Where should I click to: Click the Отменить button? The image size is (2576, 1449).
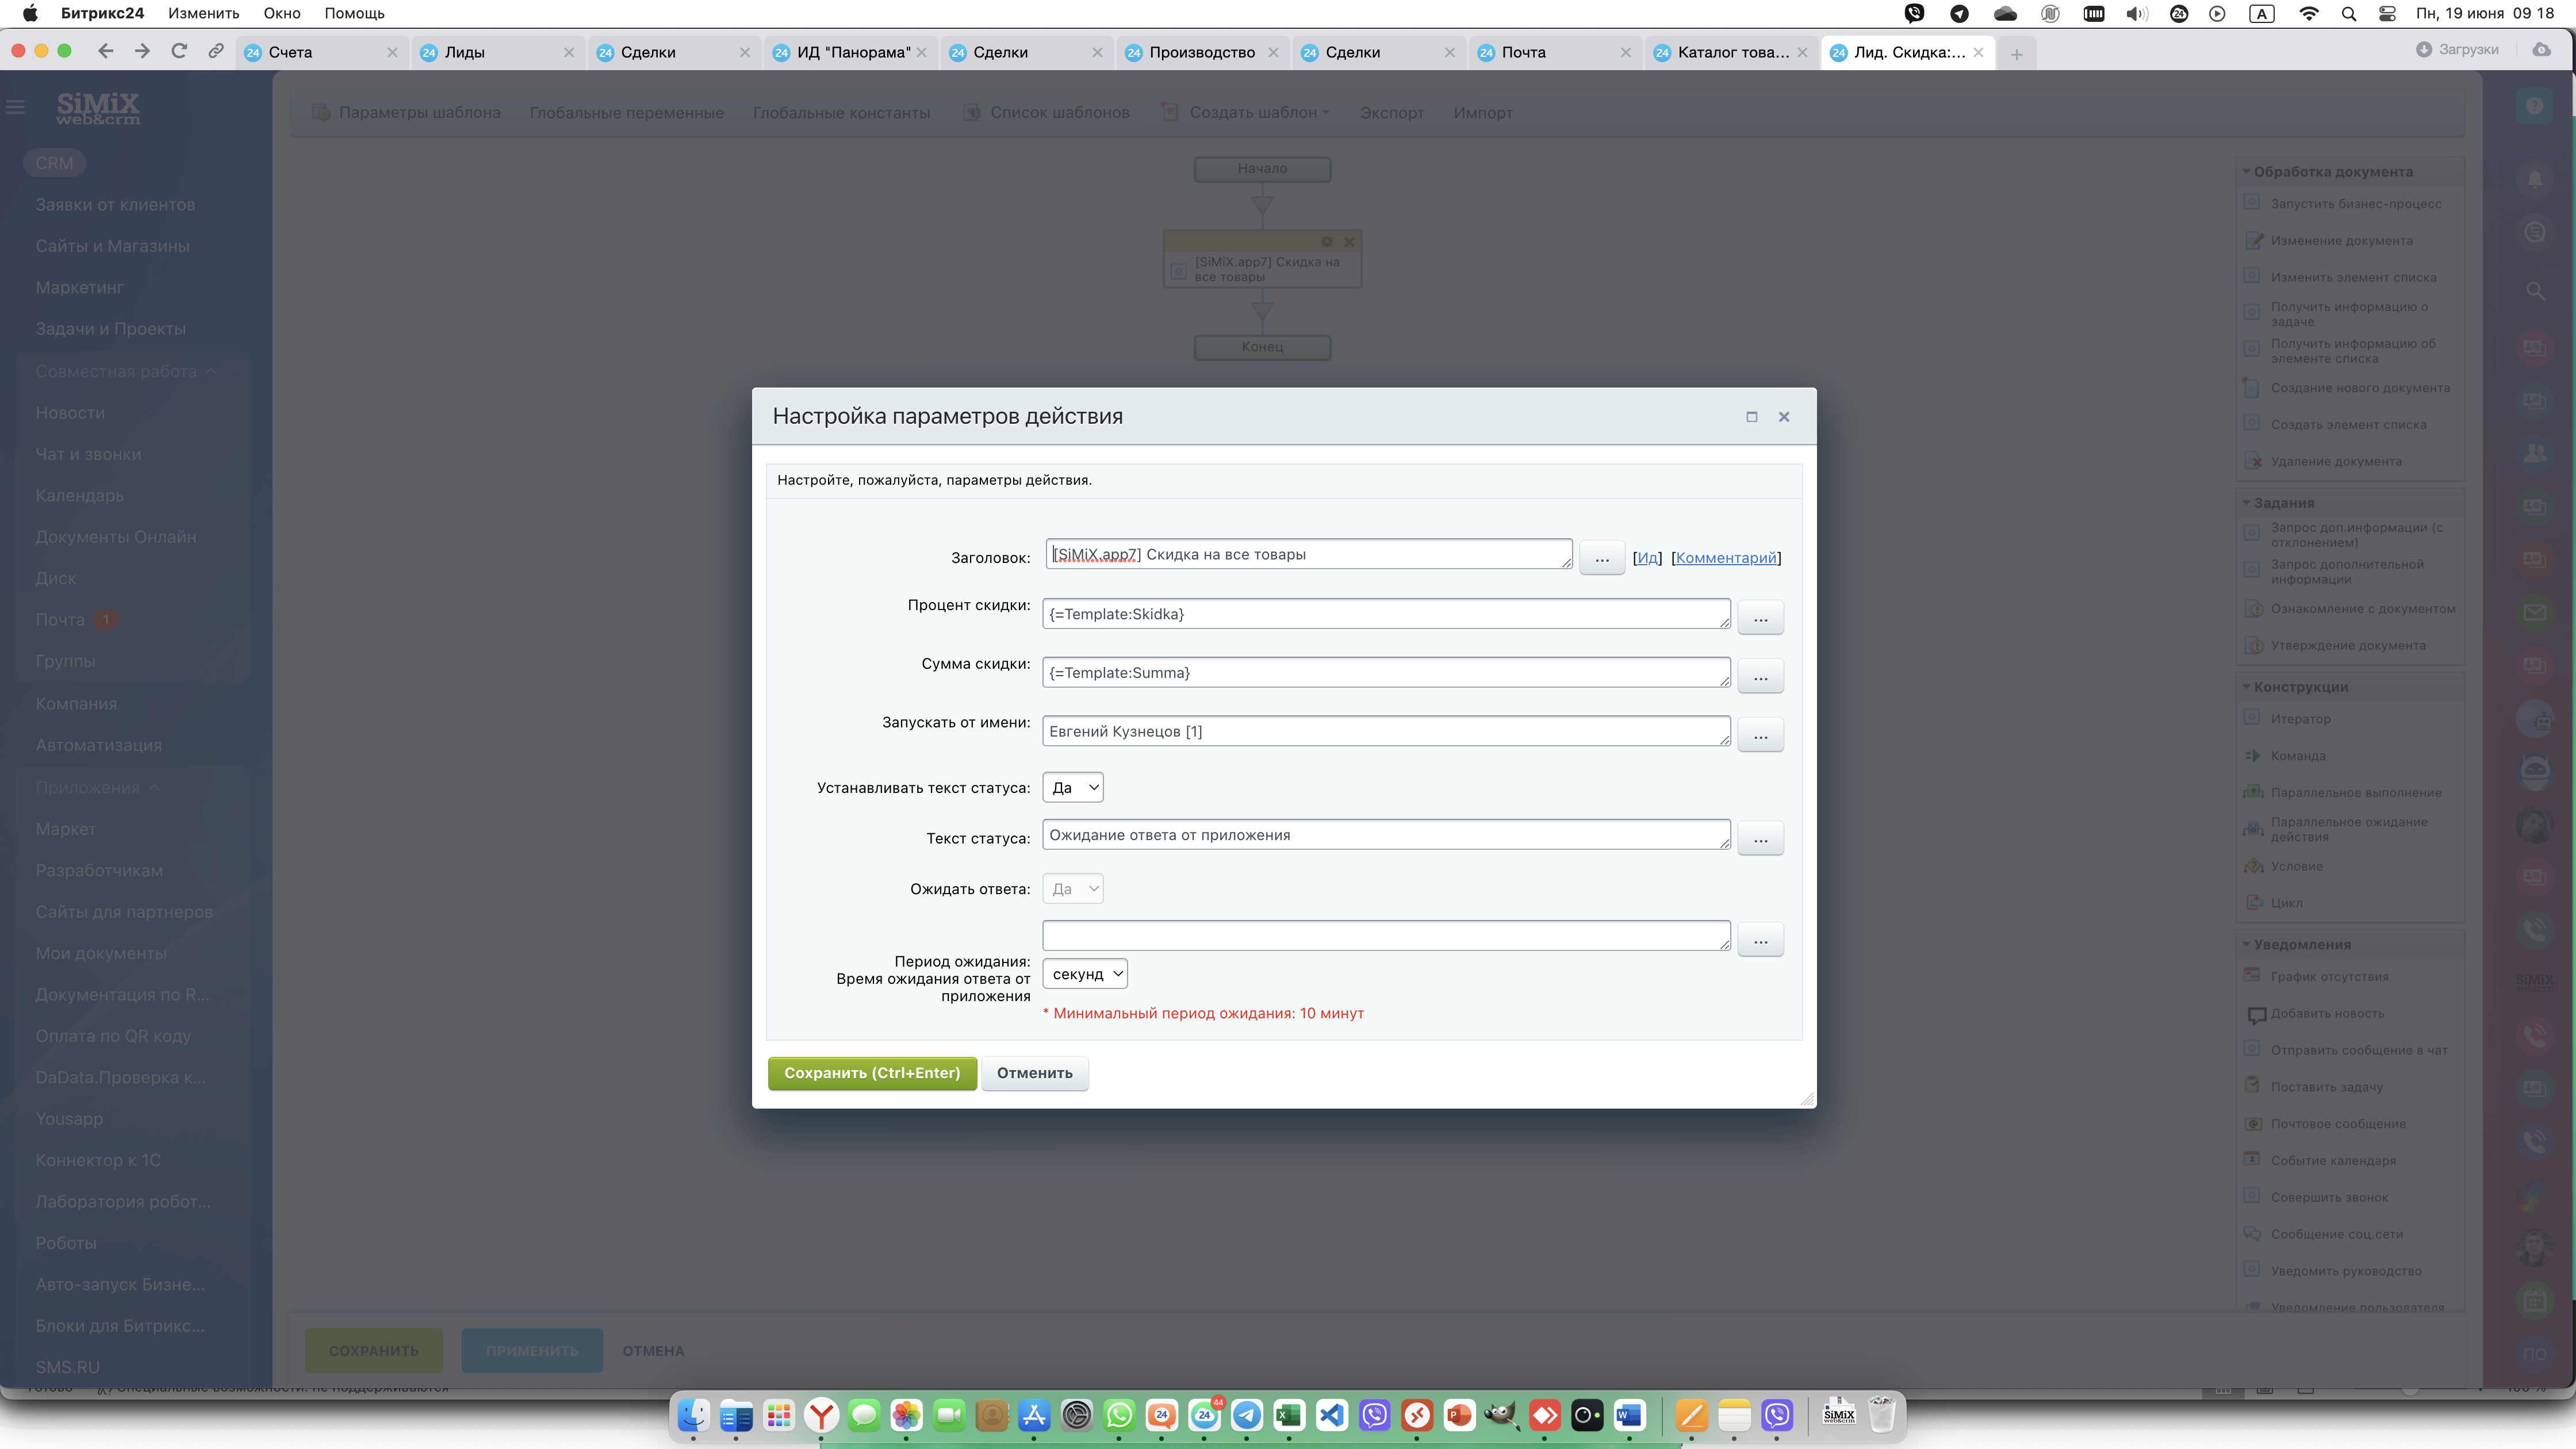[x=1034, y=1073]
